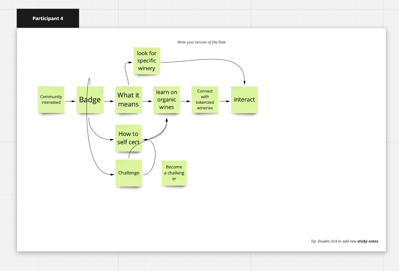Image resolution: width=399 pixels, height=271 pixels.
Task: Select the 'learn on organic wines' note
Action: pyautogui.click(x=167, y=99)
